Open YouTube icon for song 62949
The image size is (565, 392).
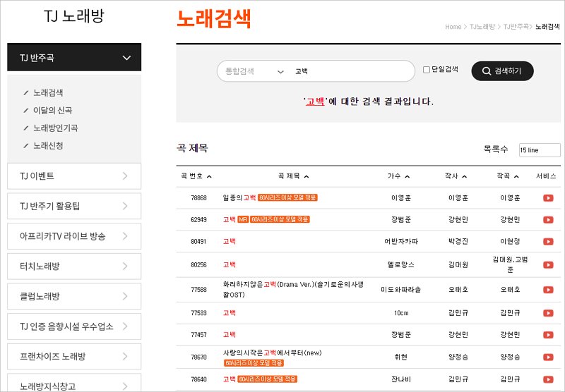tap(547, 219)
